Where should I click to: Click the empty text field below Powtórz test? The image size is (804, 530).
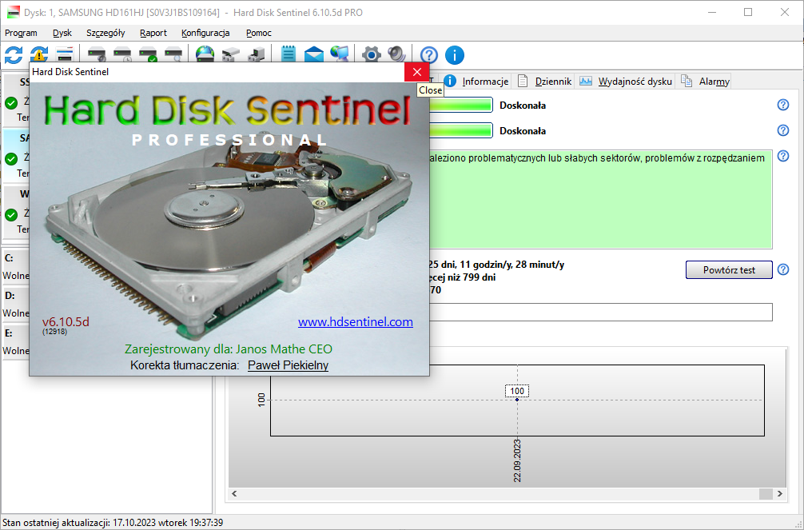coord(600,313)
